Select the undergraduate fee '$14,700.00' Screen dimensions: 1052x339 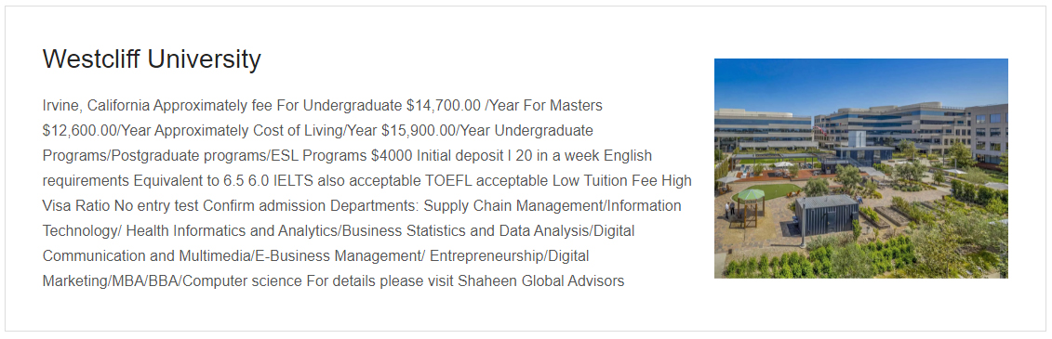tap(444, 106)
